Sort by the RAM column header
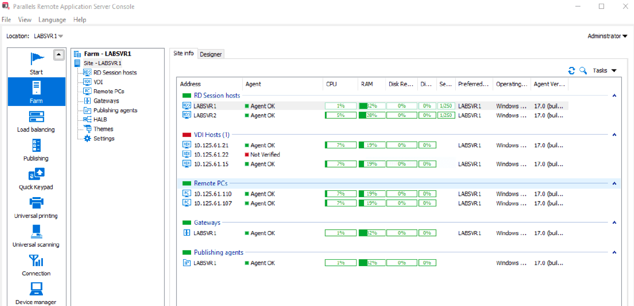The height and width of the screenshot is (306, 634). click(371, 84)
